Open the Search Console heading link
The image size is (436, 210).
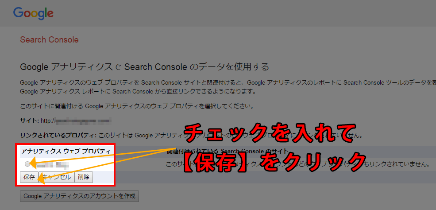click(x=49, y=40)
